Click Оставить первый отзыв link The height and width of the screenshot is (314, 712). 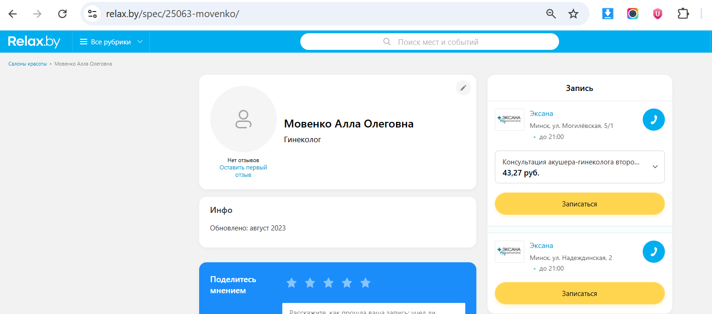(x=243, y=171)
